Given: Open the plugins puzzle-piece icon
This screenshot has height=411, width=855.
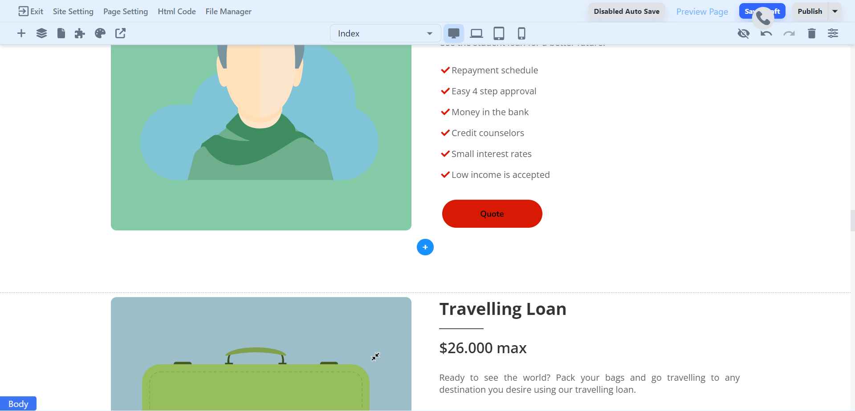Looking at the screenshot, I should pos(80,33).
